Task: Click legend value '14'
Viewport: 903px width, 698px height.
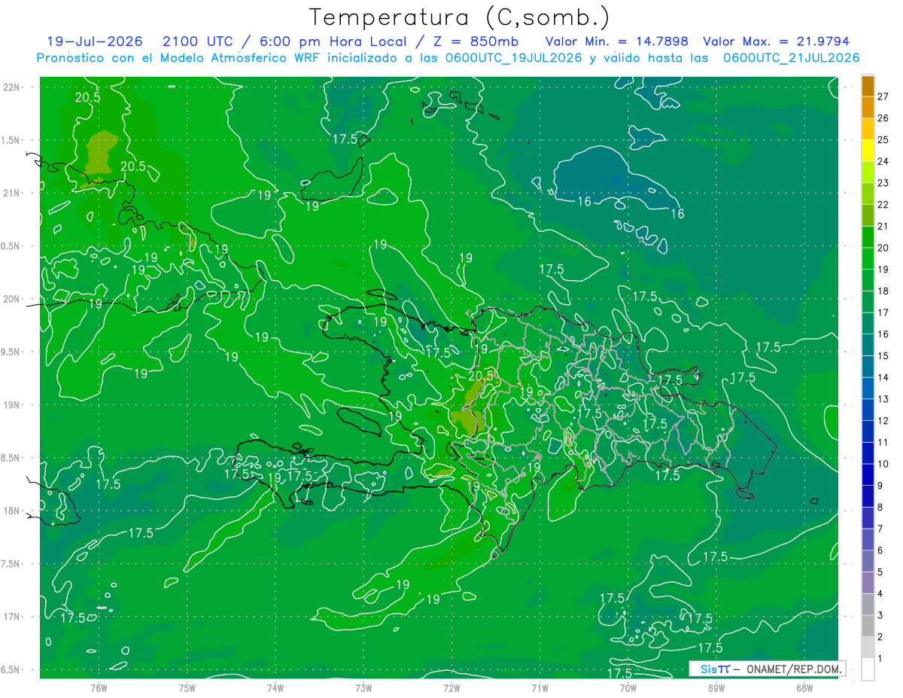Action: coord(883,377)
